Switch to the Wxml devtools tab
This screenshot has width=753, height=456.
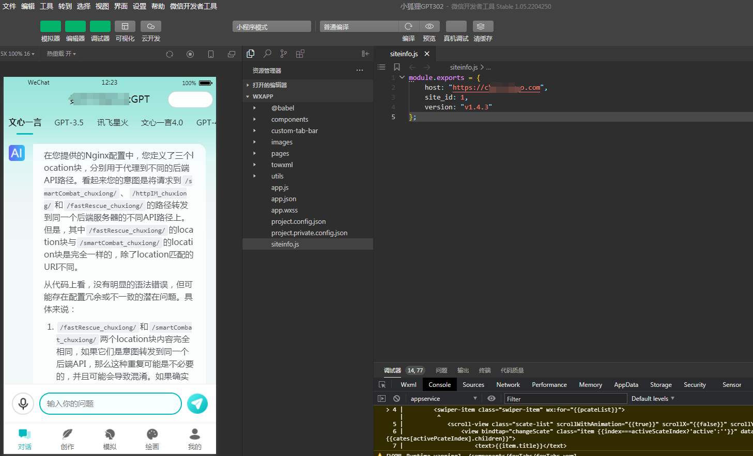(408, 385)
